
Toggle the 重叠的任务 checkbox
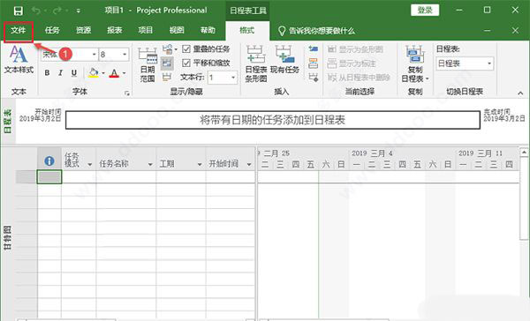pos(186,49)
